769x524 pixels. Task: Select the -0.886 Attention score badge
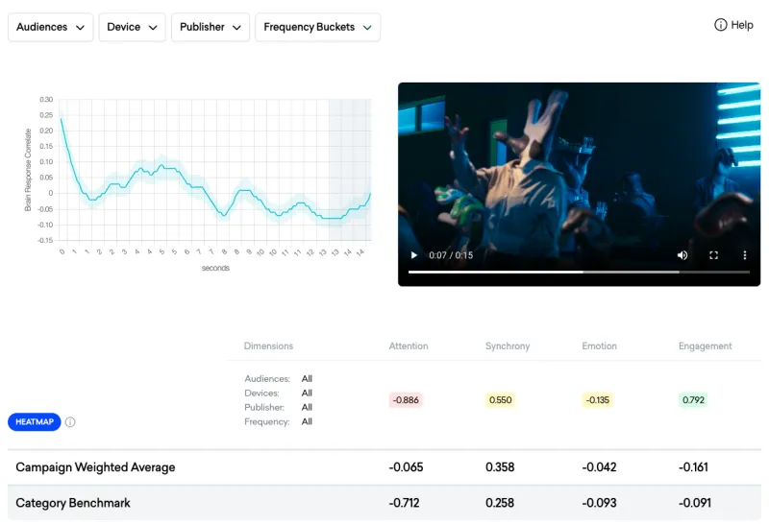[x=406, y=400]
